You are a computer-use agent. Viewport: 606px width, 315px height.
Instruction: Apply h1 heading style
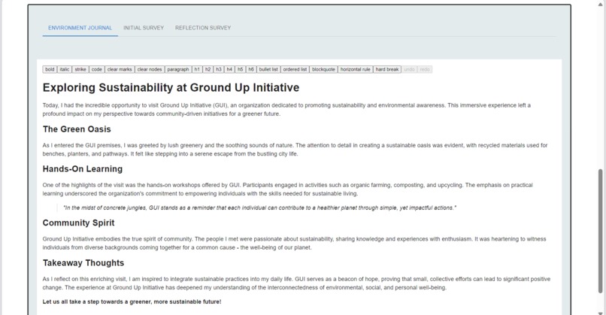point(197,70)
